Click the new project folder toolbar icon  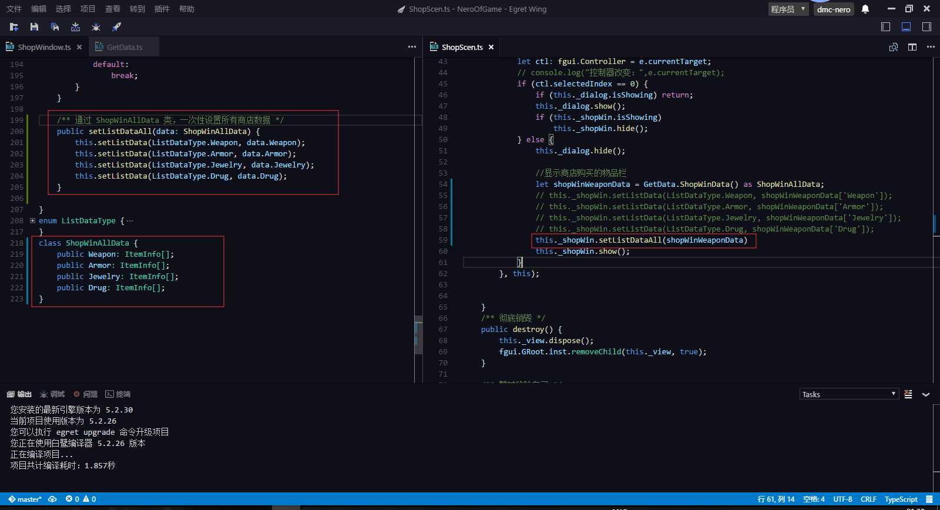[x=14, y=27]
